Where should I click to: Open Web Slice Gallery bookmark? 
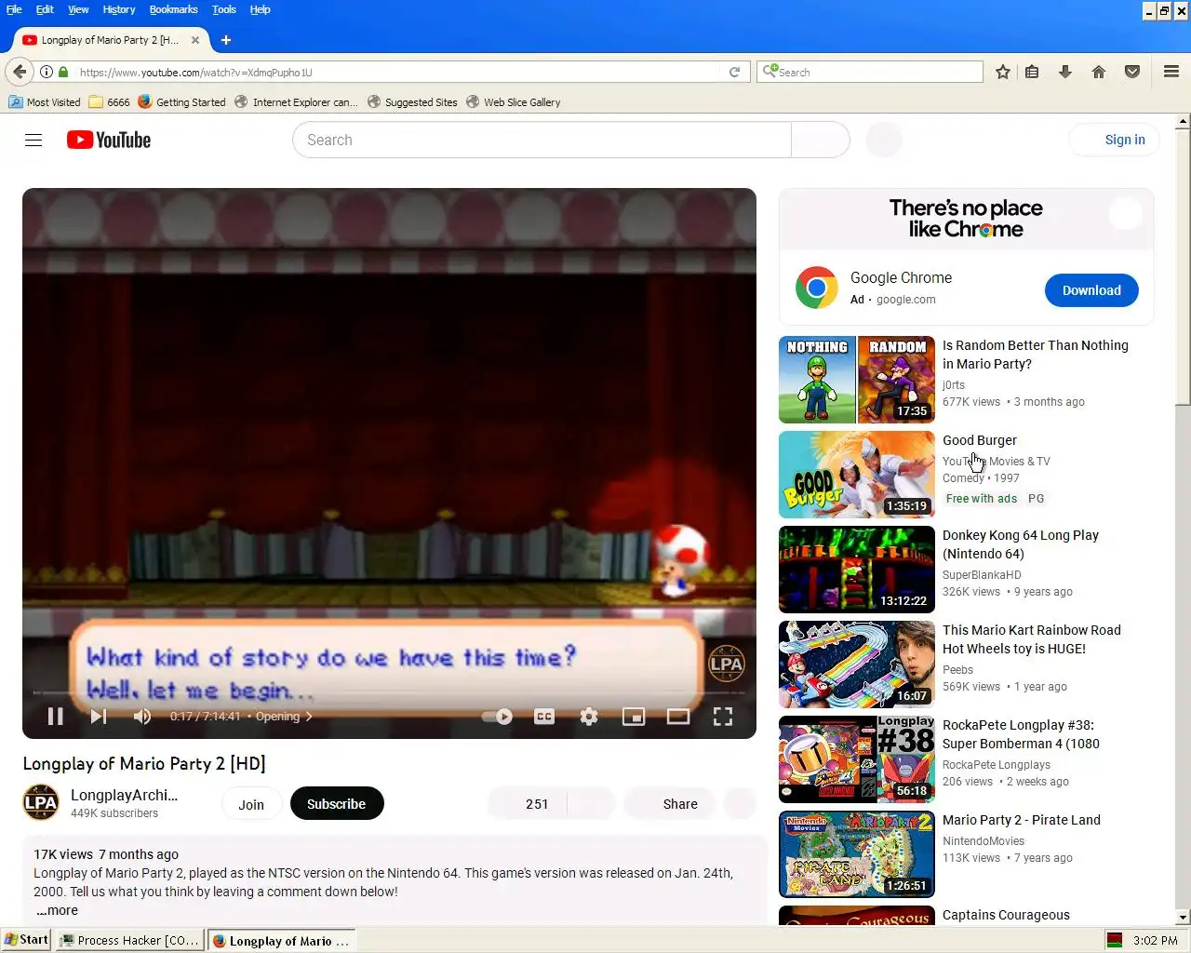coord(513,102)
